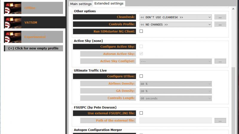Viewport: 239px width, 134px height.
Task: Open Active Sky ConfigSet dropdown
Action: [176, 61]
